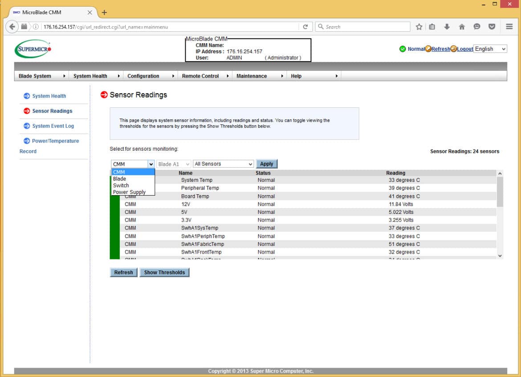
Task: Click the Pocket shield icon
Action: (x=492, y=27)
